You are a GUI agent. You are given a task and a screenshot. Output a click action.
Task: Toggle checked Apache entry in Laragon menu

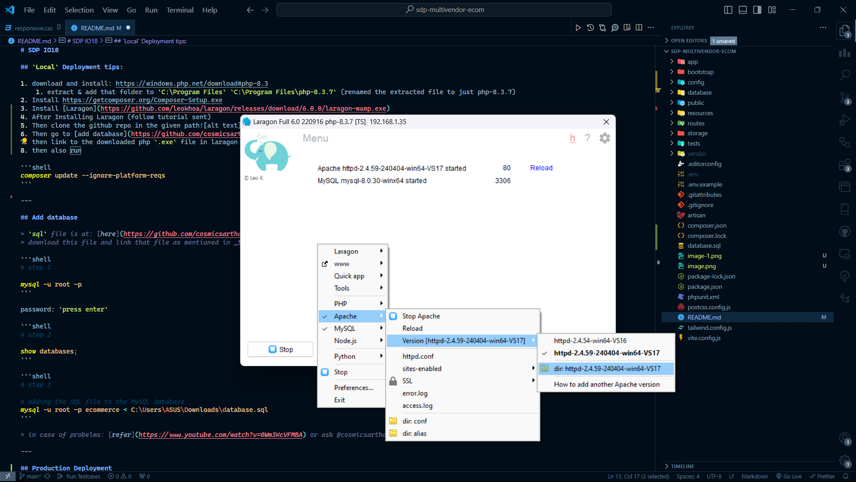[346, 316]
